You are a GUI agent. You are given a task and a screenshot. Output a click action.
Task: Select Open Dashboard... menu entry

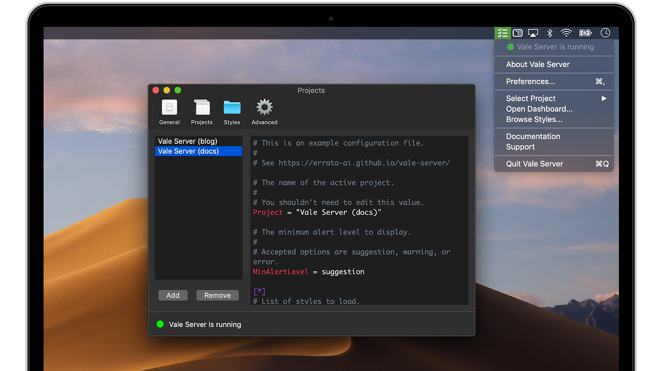pyautogui.click(x=539, y=109)
